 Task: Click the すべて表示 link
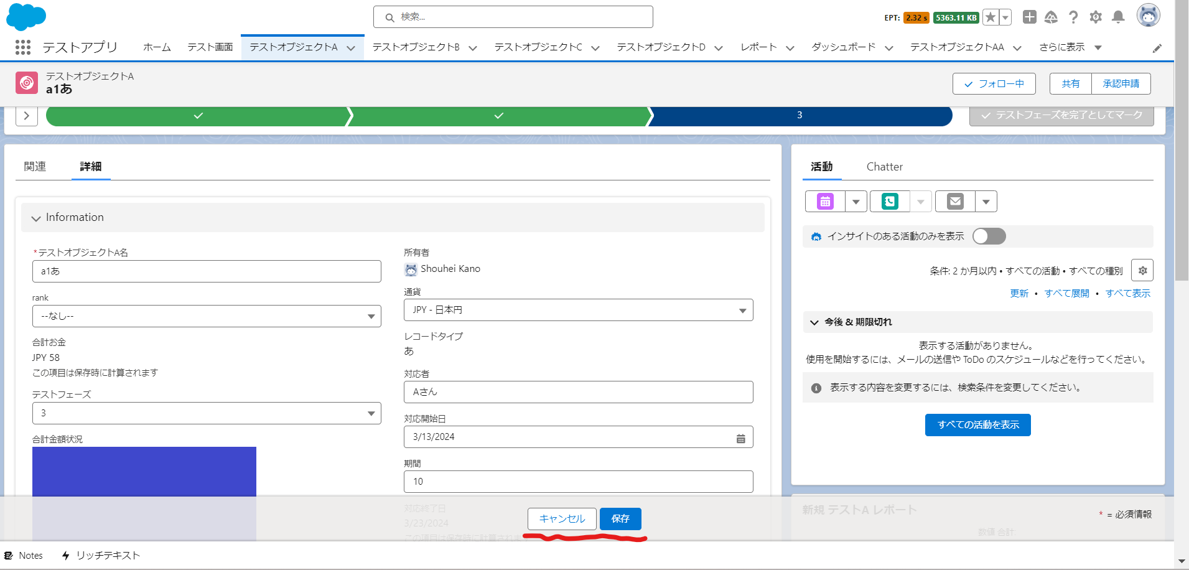(1127, 294)
